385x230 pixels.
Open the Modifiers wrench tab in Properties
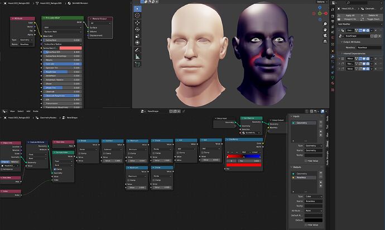coord(333,56)
